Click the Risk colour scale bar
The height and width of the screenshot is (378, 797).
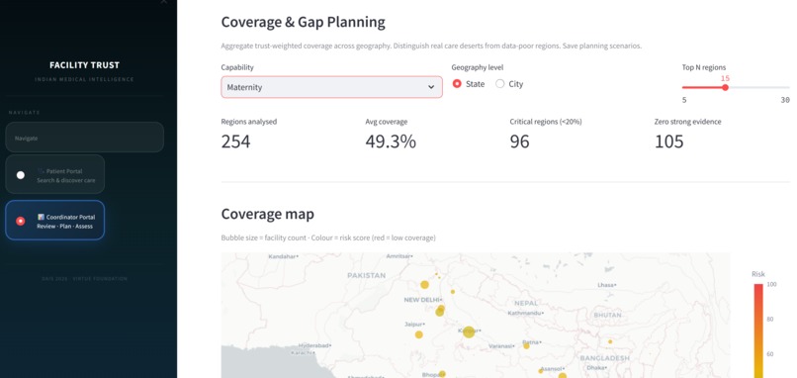757,331
